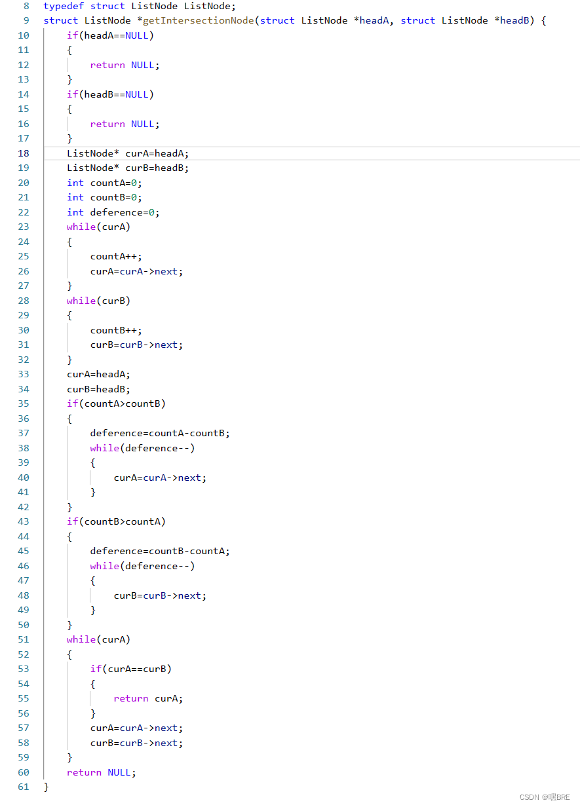Click 'while(curA)' on line 23
580x807 pixels.
98,227
